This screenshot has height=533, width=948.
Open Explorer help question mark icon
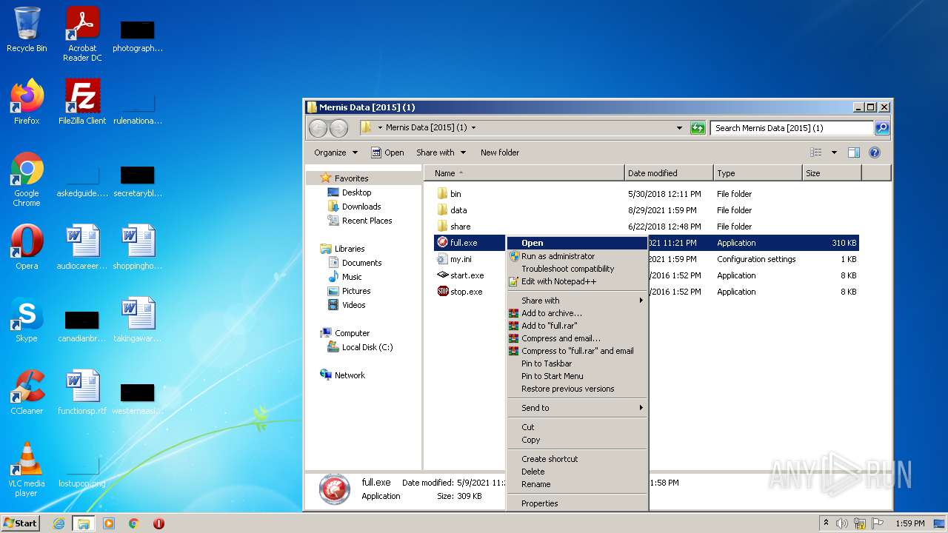point(874,152)
